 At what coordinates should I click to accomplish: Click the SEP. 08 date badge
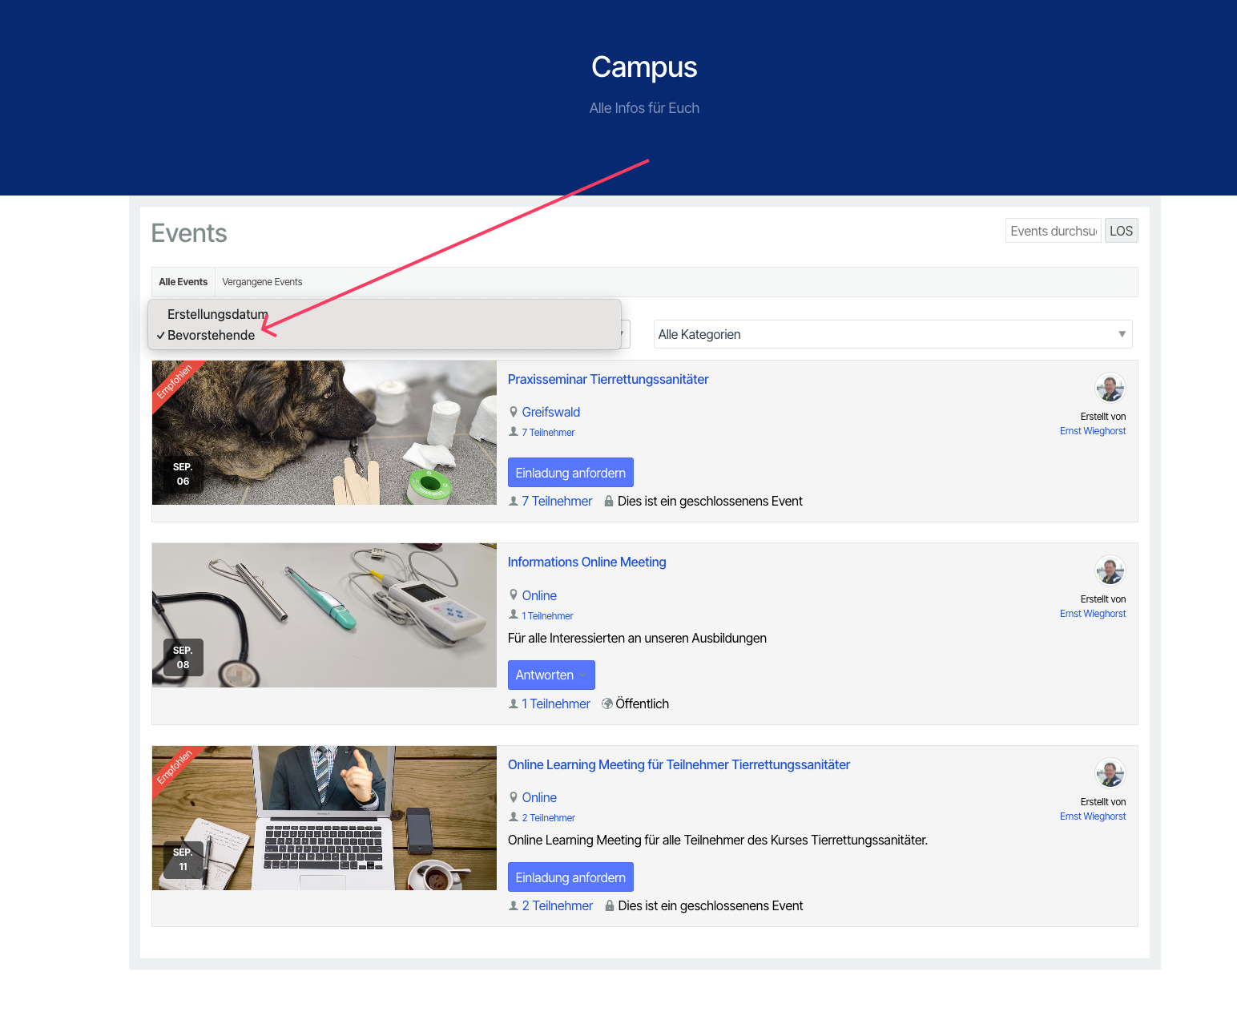(183, 658)
